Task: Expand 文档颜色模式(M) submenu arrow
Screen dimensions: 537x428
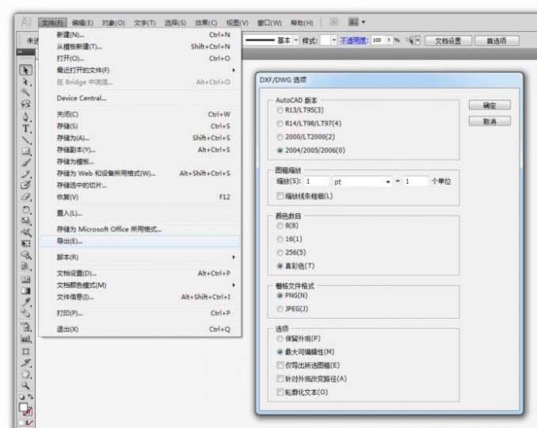Action: (234, 285)
